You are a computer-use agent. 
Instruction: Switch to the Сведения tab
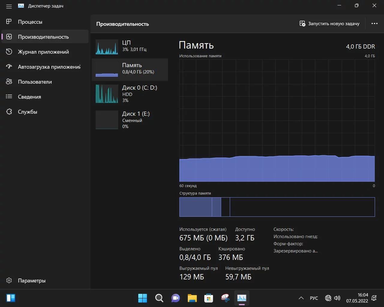pyautogui.click(x=45, y=97)
